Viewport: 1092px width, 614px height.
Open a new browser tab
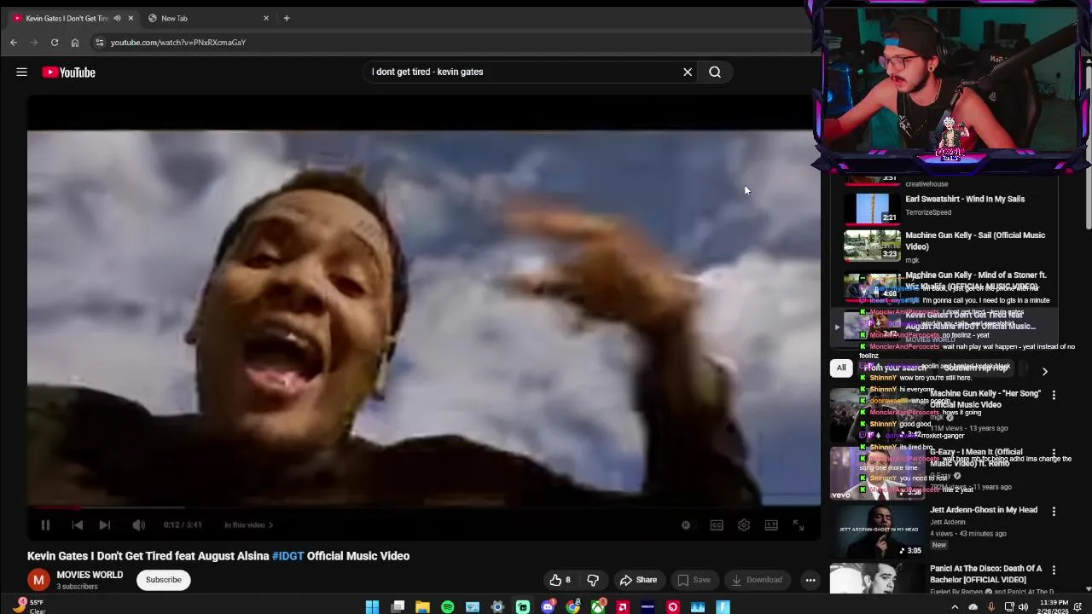287,18
